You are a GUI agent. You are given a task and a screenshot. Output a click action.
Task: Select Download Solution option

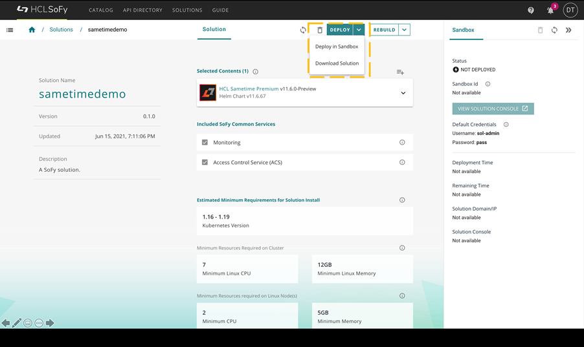click(337, 63)
